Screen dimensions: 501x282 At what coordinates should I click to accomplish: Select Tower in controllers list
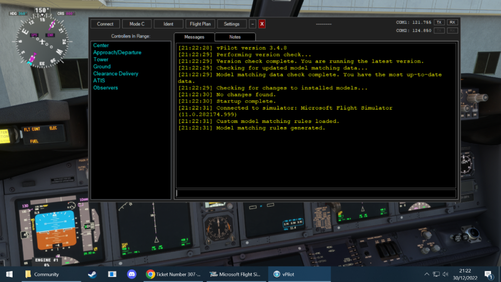[101, 60]
